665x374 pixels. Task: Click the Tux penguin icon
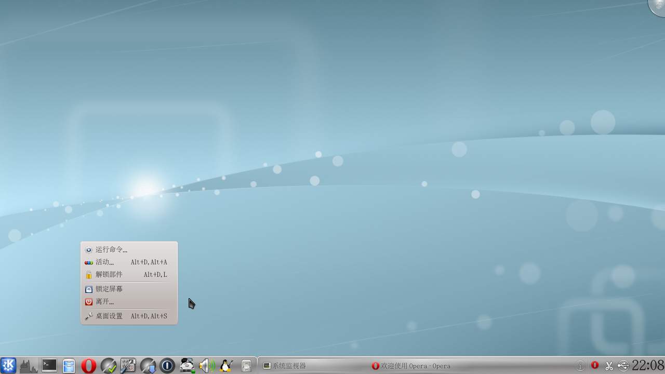[226, 366]
